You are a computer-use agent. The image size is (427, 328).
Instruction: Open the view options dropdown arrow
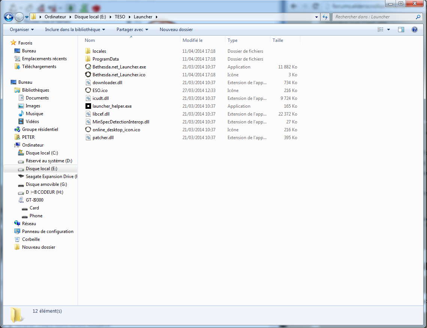[389, 29]
